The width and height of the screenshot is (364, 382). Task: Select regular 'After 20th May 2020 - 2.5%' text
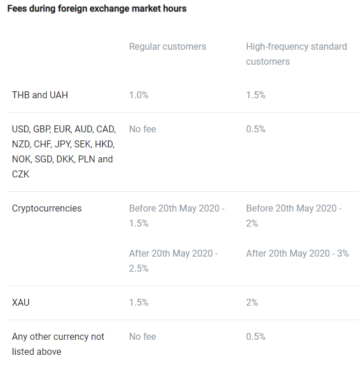(x=173, y=261)
